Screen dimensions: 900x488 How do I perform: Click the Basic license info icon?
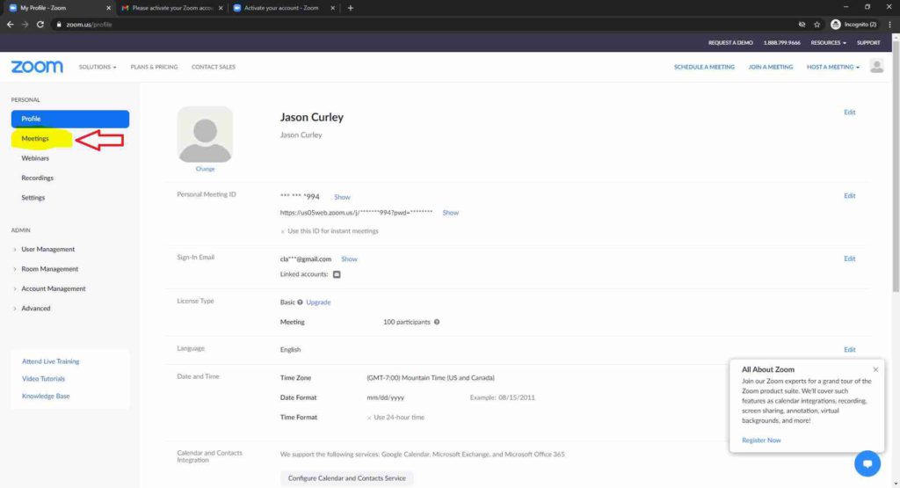click(300, 302)
